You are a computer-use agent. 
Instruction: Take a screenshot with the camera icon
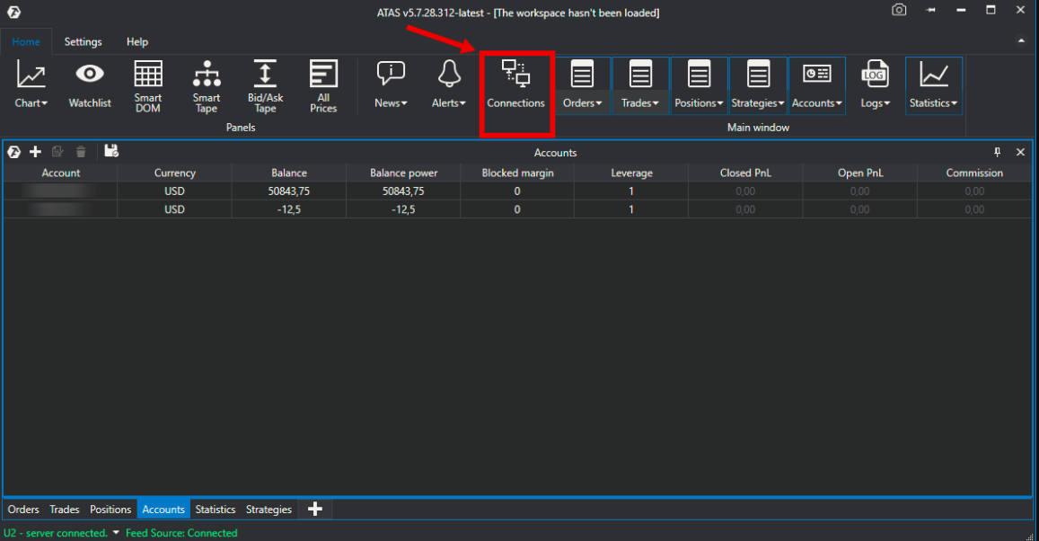[899, 10]
